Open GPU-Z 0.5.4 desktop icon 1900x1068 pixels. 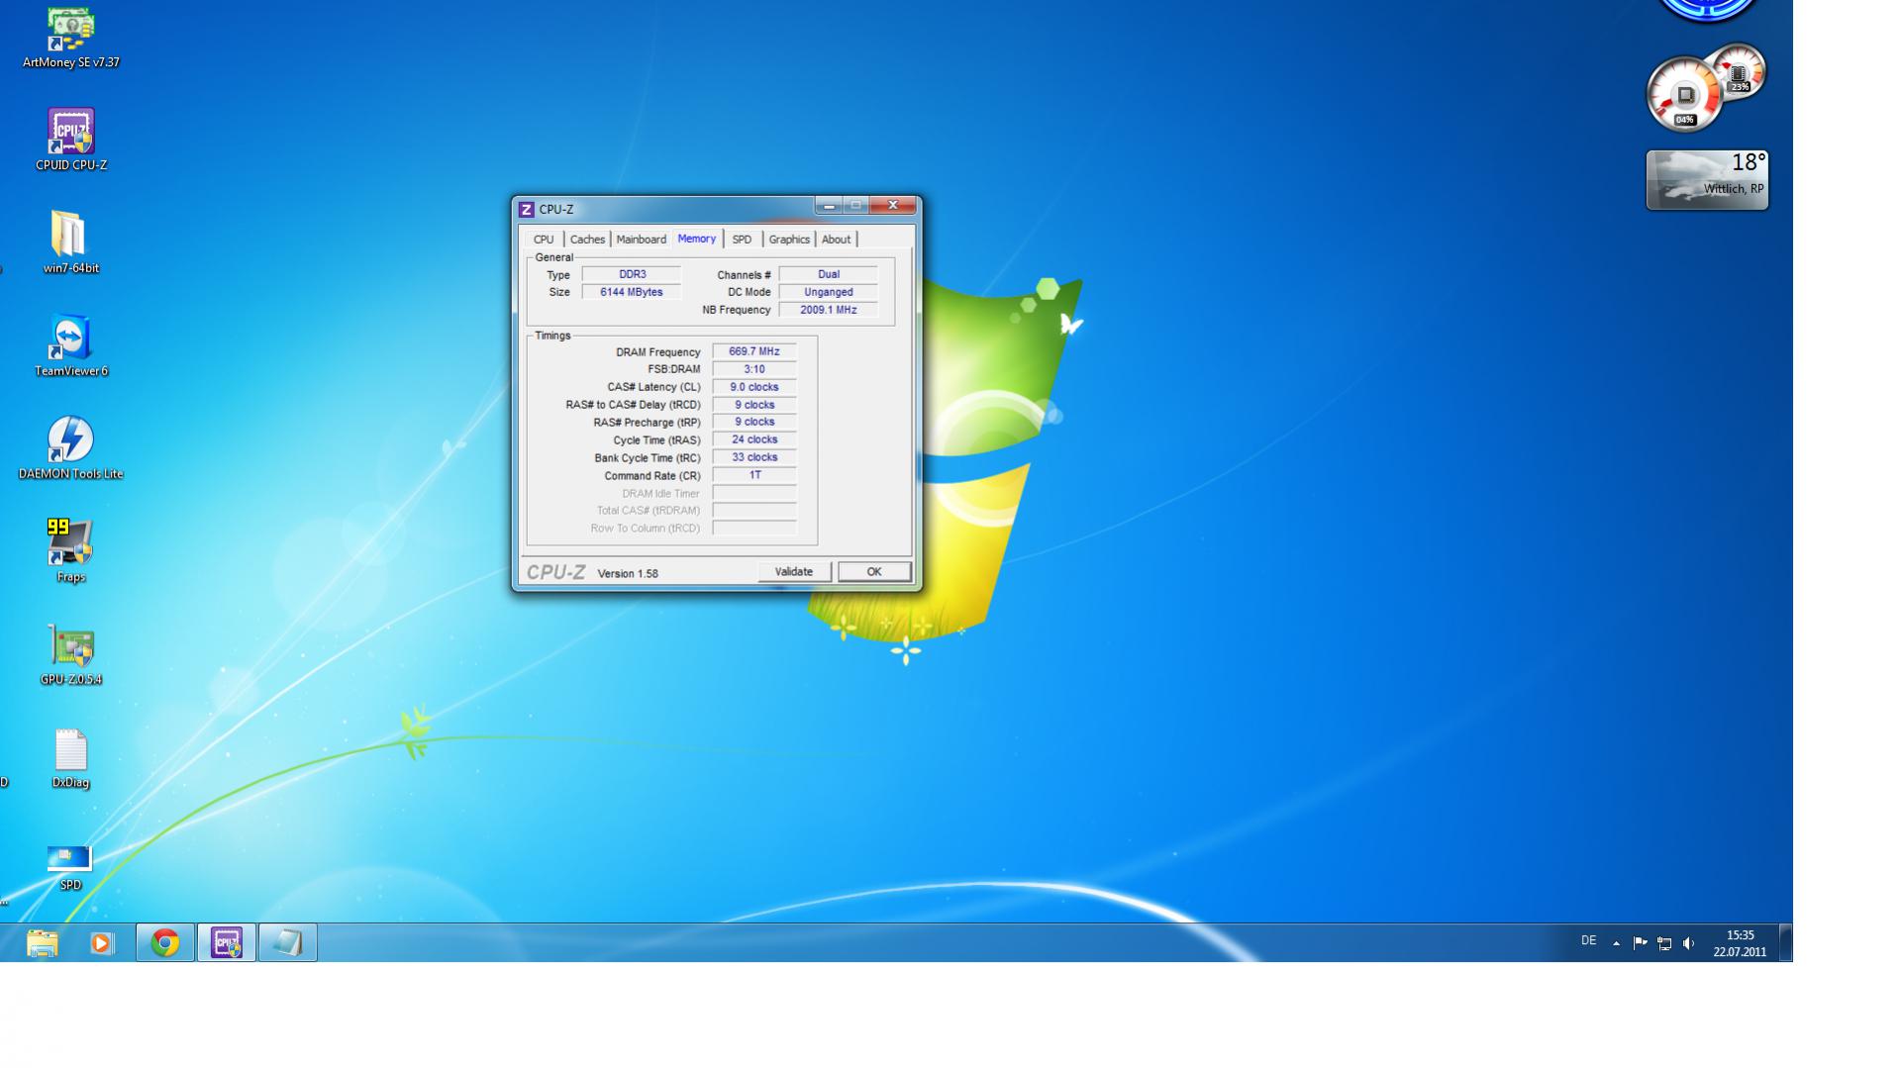coord(70,654)
